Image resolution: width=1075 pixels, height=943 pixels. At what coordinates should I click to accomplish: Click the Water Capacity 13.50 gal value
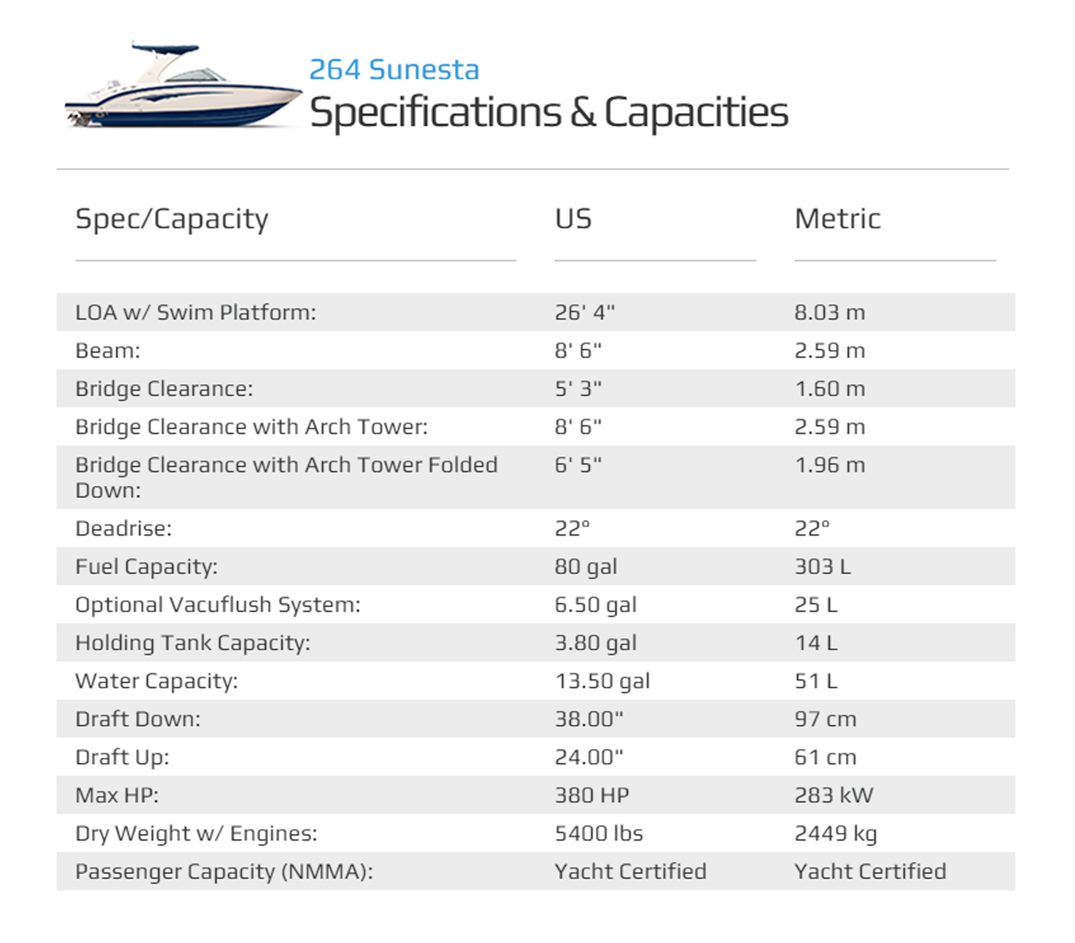point(602,681)
